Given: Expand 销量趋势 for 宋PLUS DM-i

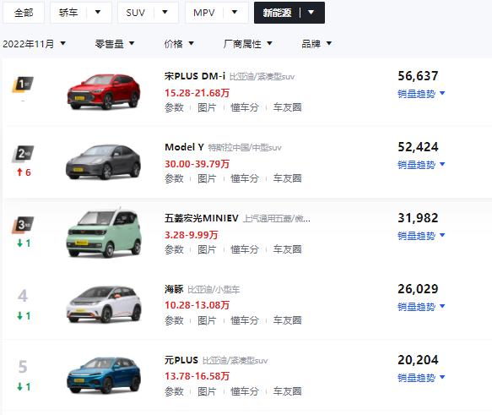Looking at the screenshot, I should click(x=421, y=94).
